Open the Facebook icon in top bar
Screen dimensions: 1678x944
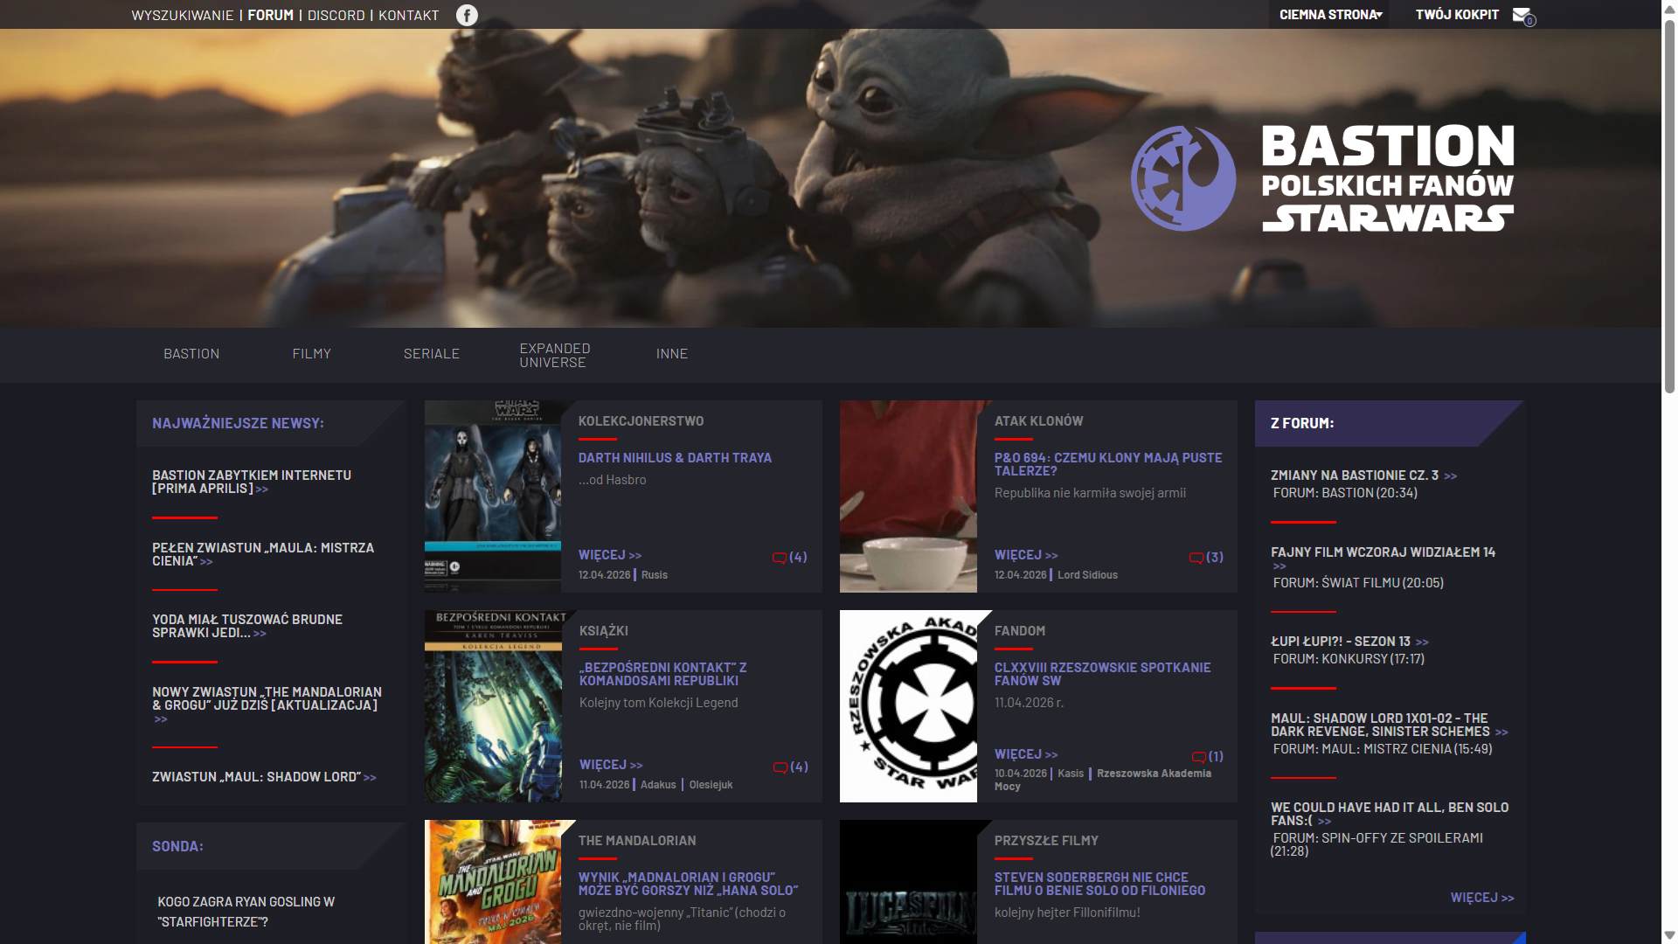point(467,15)
